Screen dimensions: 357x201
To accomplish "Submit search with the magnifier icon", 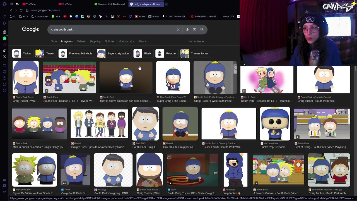I will point(202,30).
